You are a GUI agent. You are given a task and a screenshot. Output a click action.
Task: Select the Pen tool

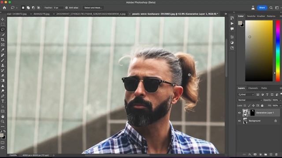pos(3,96)
